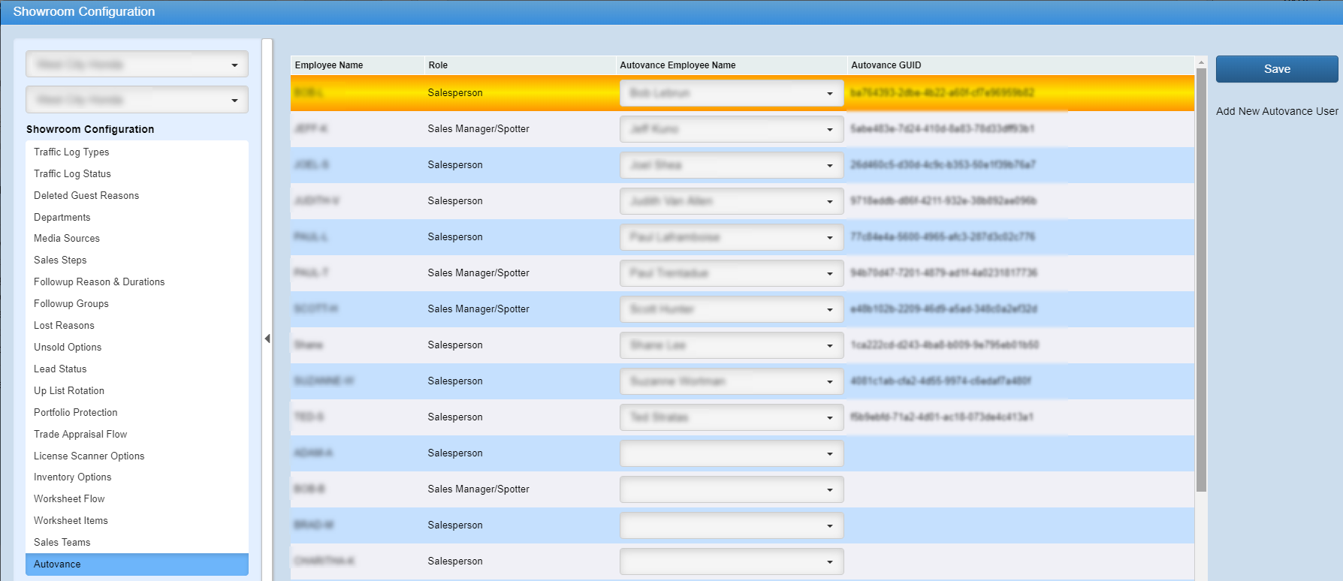Click the Autovance GUID column header

886,65
